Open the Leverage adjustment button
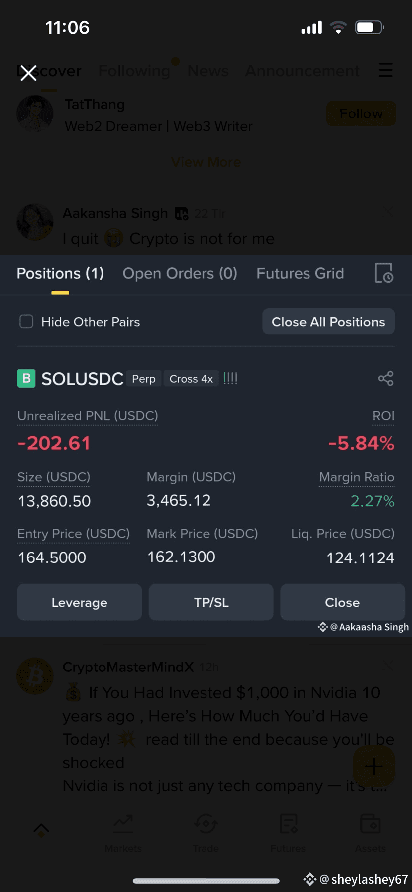The height and width of the screenshot is (892, 412). coord(80,602)
